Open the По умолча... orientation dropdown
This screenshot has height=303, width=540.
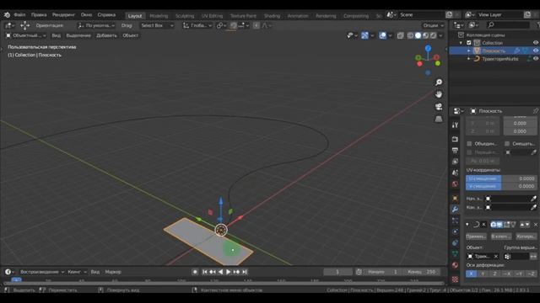(96, 25)
